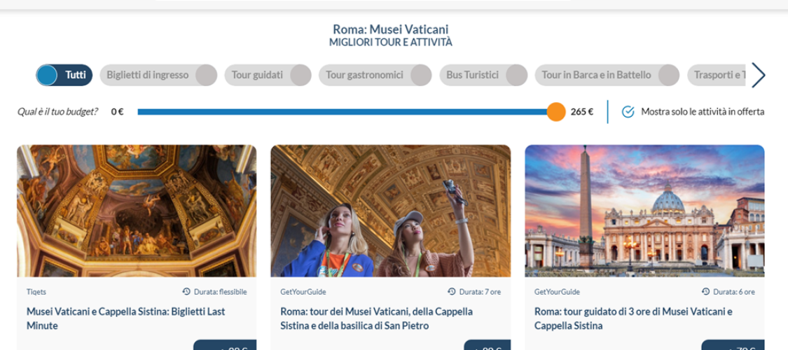The width and height of the screenshot is (788, 350).
Task: Click GetYourGuide label on the 6 ore card
Action: [557, 292]
